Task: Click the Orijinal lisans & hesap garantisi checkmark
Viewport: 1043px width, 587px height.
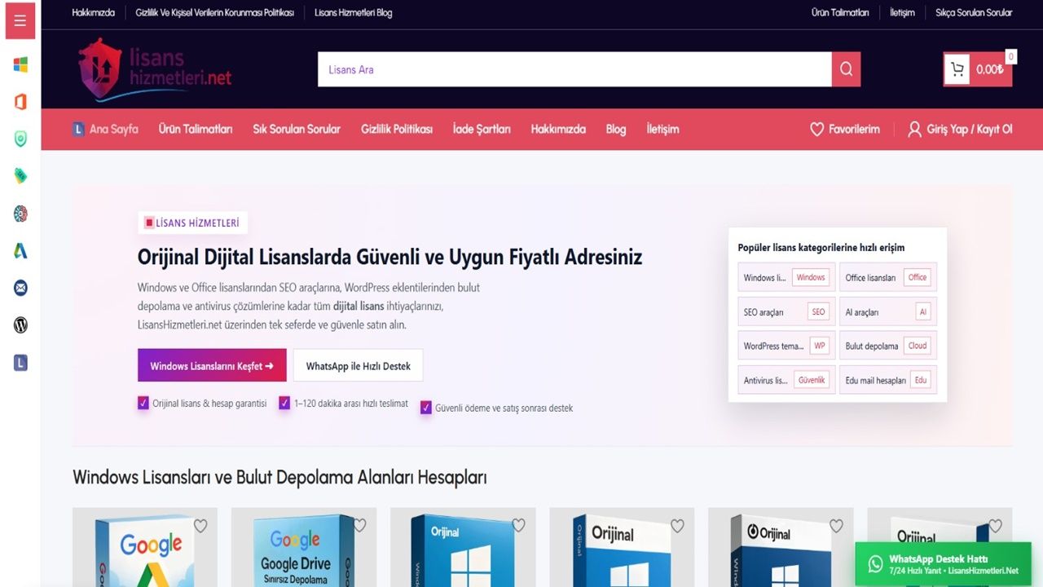Action: (143, 403)
